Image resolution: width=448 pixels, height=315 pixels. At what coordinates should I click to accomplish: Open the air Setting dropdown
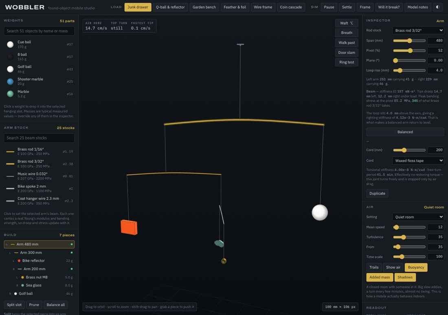418,217
